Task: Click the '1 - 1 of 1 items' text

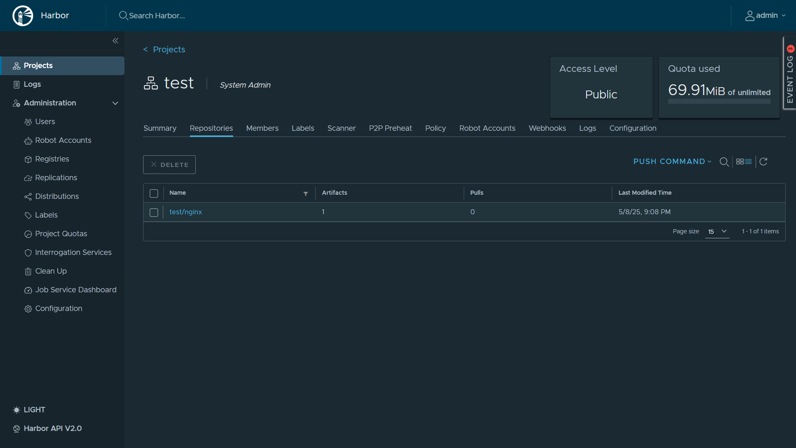Action: 760,231
